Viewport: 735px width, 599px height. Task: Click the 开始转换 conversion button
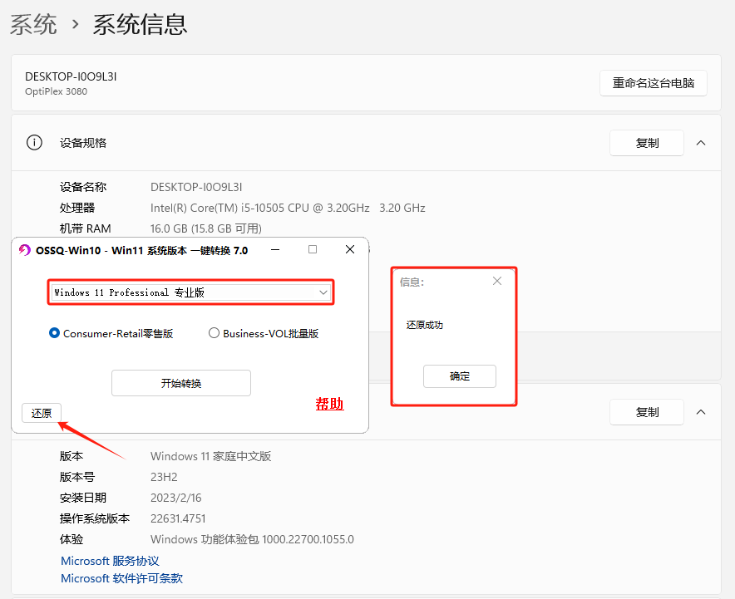pos(180,383)
